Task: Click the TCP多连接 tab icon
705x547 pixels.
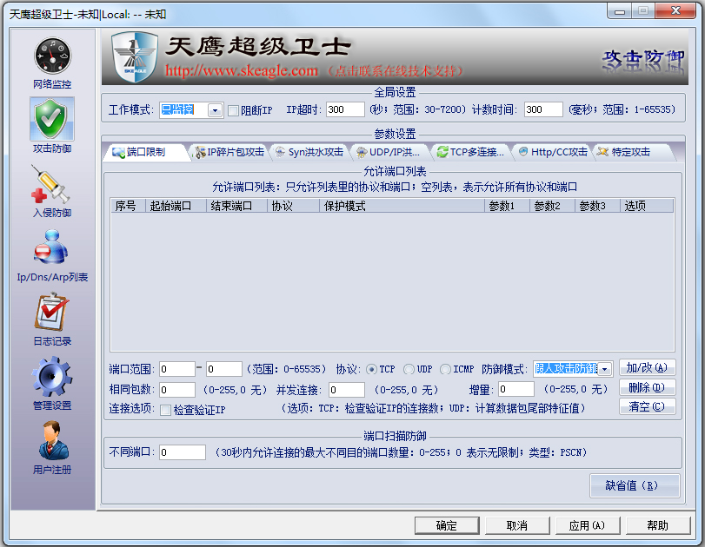Action: 442,152
